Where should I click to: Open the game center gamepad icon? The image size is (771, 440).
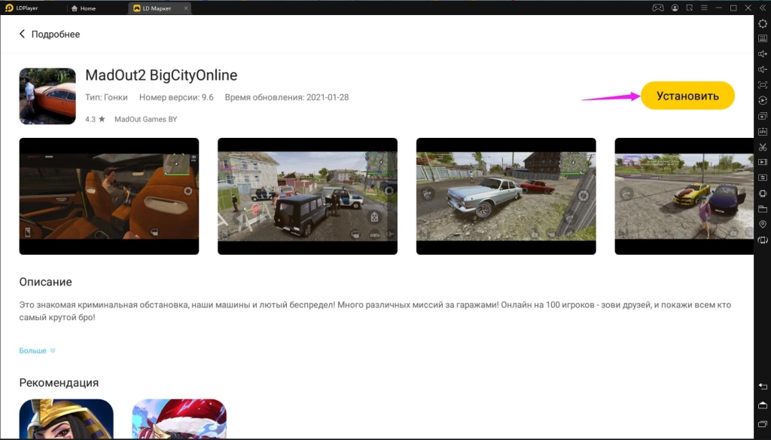658,8
